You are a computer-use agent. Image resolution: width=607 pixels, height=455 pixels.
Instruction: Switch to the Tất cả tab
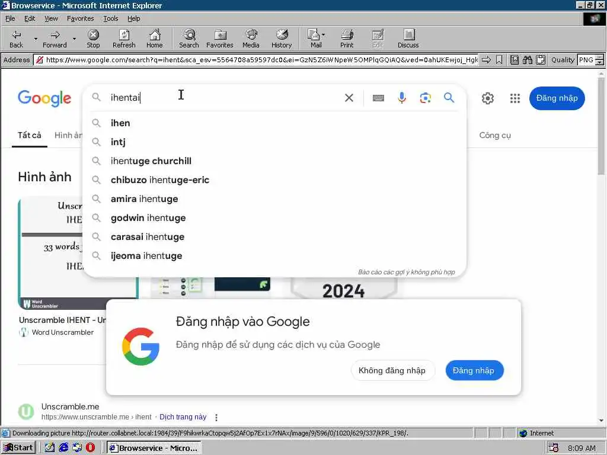tap(30, 136)
